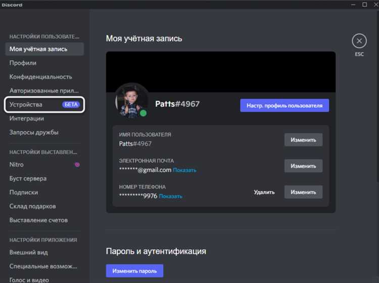
Task: Select Устройства in the sidebar
Action: [44, 104]
